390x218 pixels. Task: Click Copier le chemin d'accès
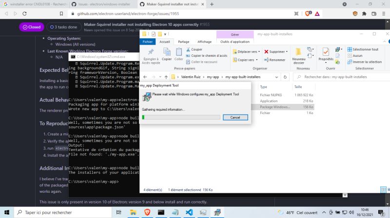[x=207, y=55]
